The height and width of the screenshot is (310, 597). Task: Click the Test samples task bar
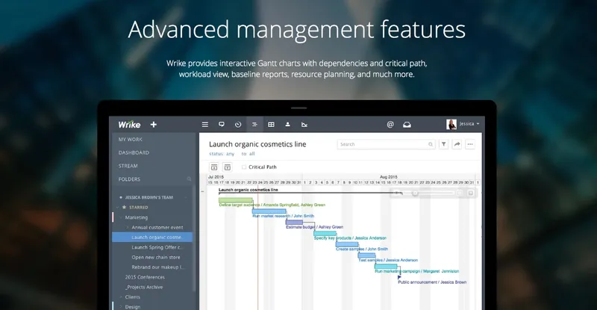[366, 255]
